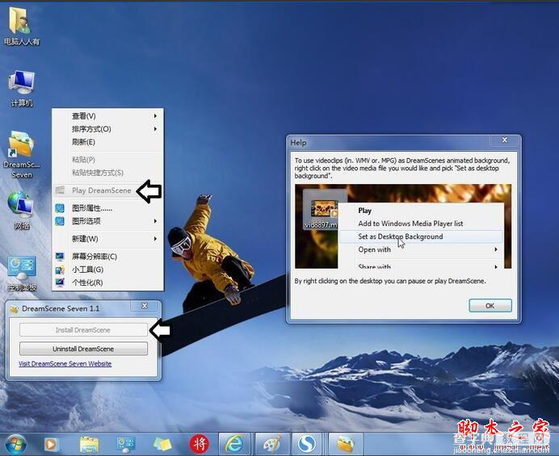Click the Install DreamScene button
Viewport: 559px width, 456px height.
pos(83,330)
